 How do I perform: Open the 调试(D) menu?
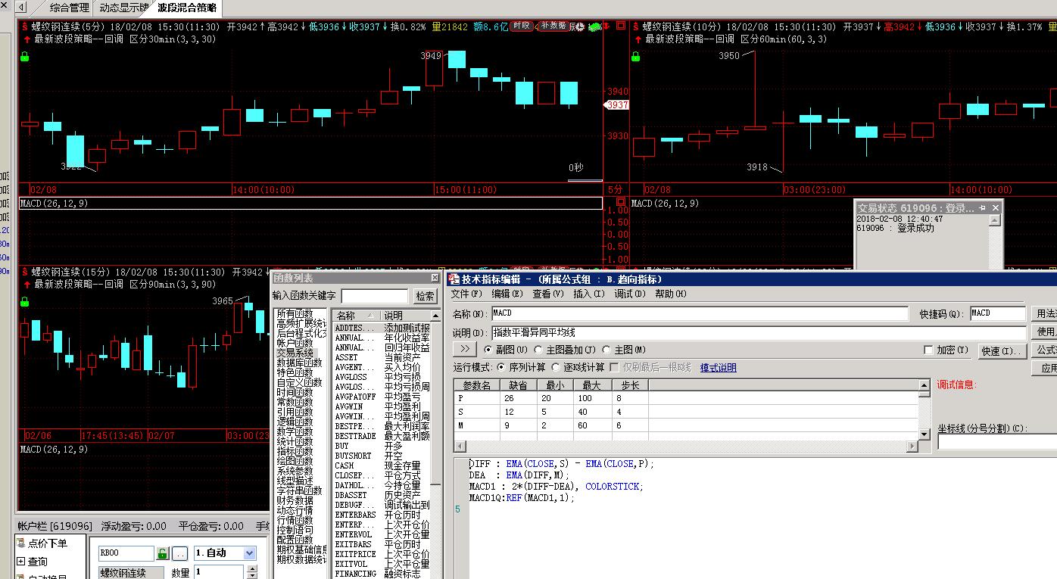point(630,294)
